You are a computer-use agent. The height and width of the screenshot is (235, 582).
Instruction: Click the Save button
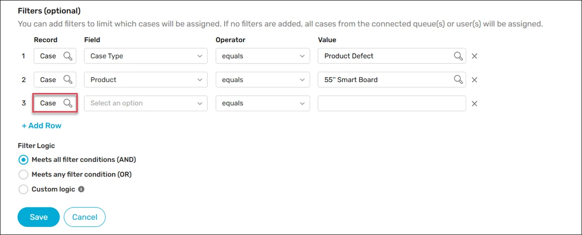[39, 217]
